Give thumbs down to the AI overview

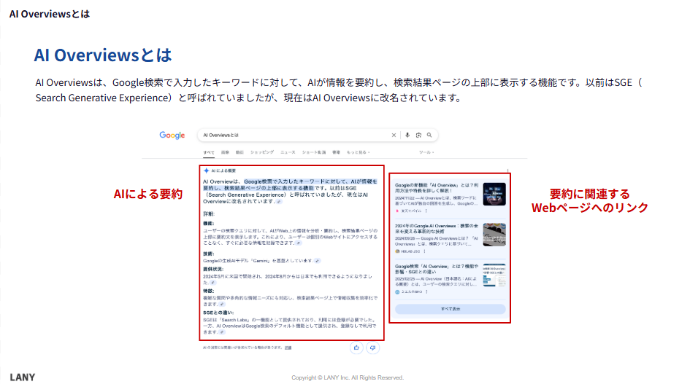(372, 348)
